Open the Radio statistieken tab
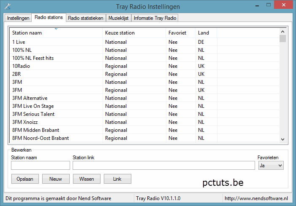Image resolution: width=296 pixels, height=206 pixels. 85,18
